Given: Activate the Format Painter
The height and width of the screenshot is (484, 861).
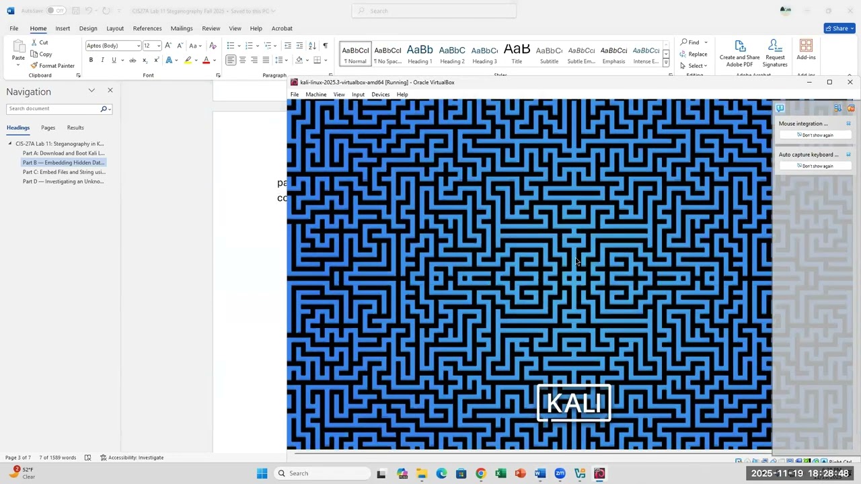Looking at the screenshot, I should (52, 65).
